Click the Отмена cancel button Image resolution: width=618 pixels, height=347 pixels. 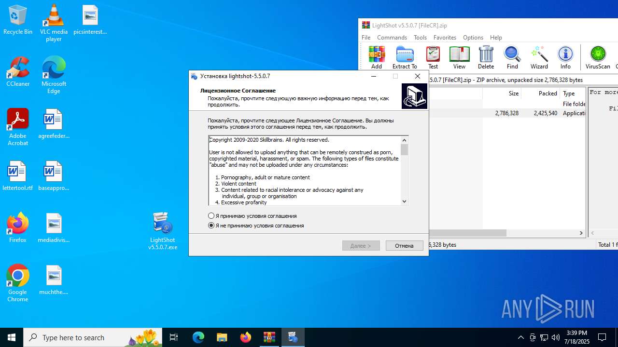(405, 246)
